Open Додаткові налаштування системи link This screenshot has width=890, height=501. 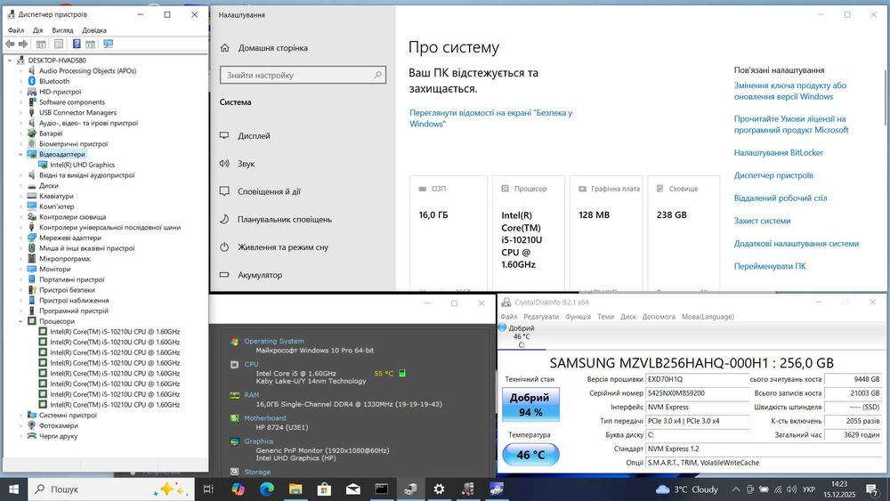pyautogui.click(x=797, y=244)
